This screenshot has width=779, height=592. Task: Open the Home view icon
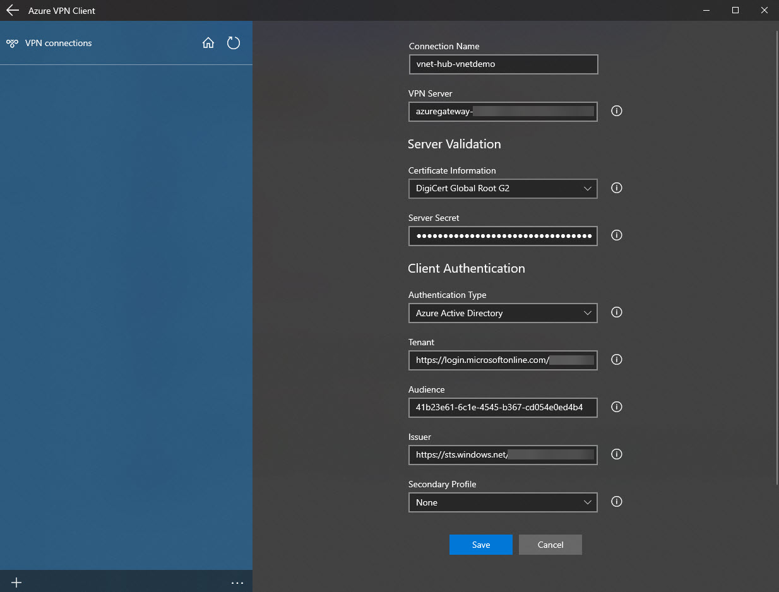pyautogui.click(x=208, y=43)
